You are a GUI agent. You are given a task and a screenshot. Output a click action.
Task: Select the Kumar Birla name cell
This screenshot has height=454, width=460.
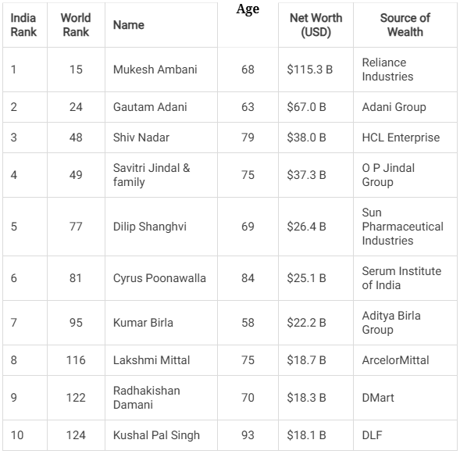coord(161,323)
